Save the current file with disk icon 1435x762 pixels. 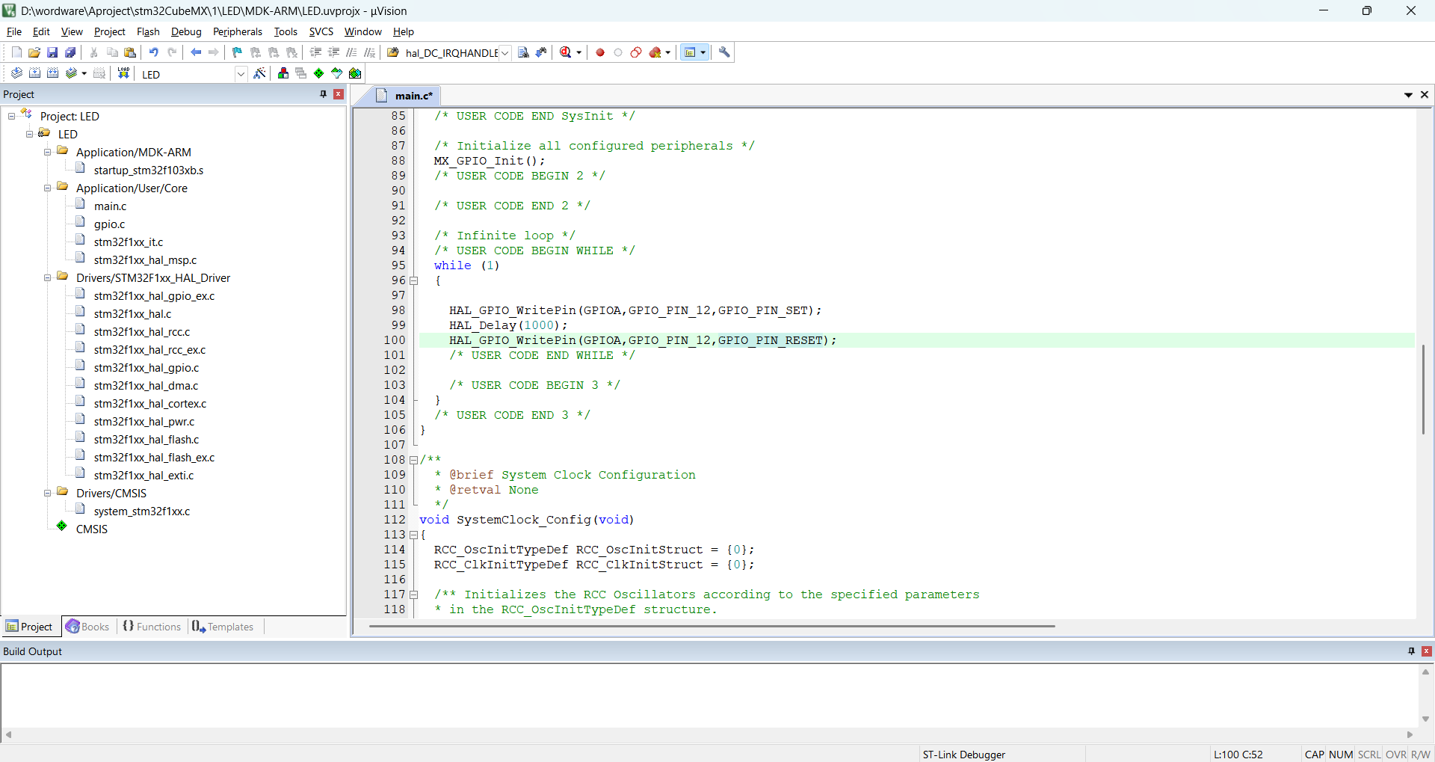point(52,52)
